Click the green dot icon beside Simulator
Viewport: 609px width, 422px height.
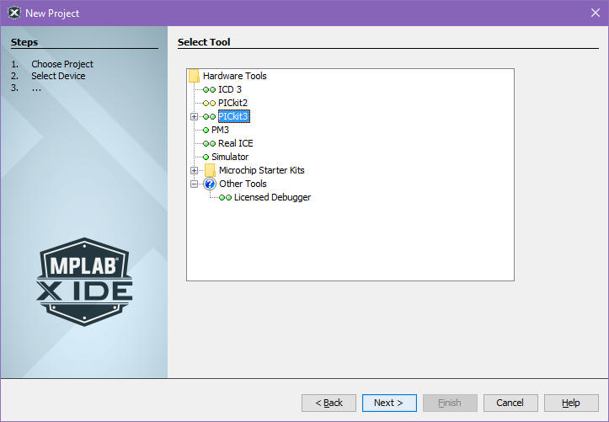206,157
